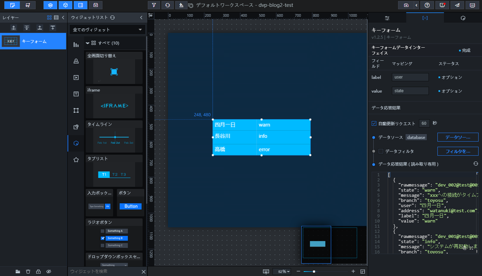Switch to the settings sliders tab
482x276 pixels.
coord(387,18)
